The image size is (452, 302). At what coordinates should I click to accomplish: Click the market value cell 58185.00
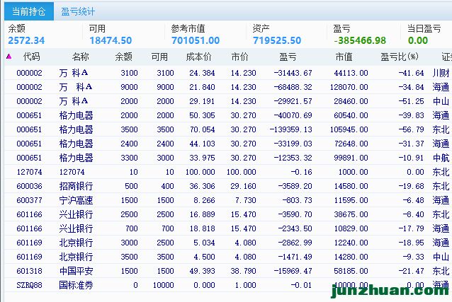tap(351, 271)
